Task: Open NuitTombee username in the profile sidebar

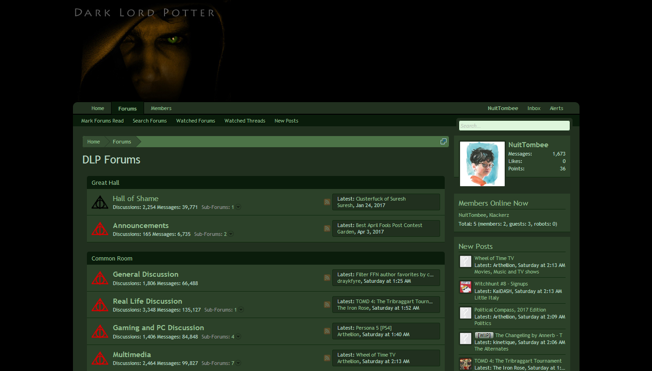Action: 528,145
